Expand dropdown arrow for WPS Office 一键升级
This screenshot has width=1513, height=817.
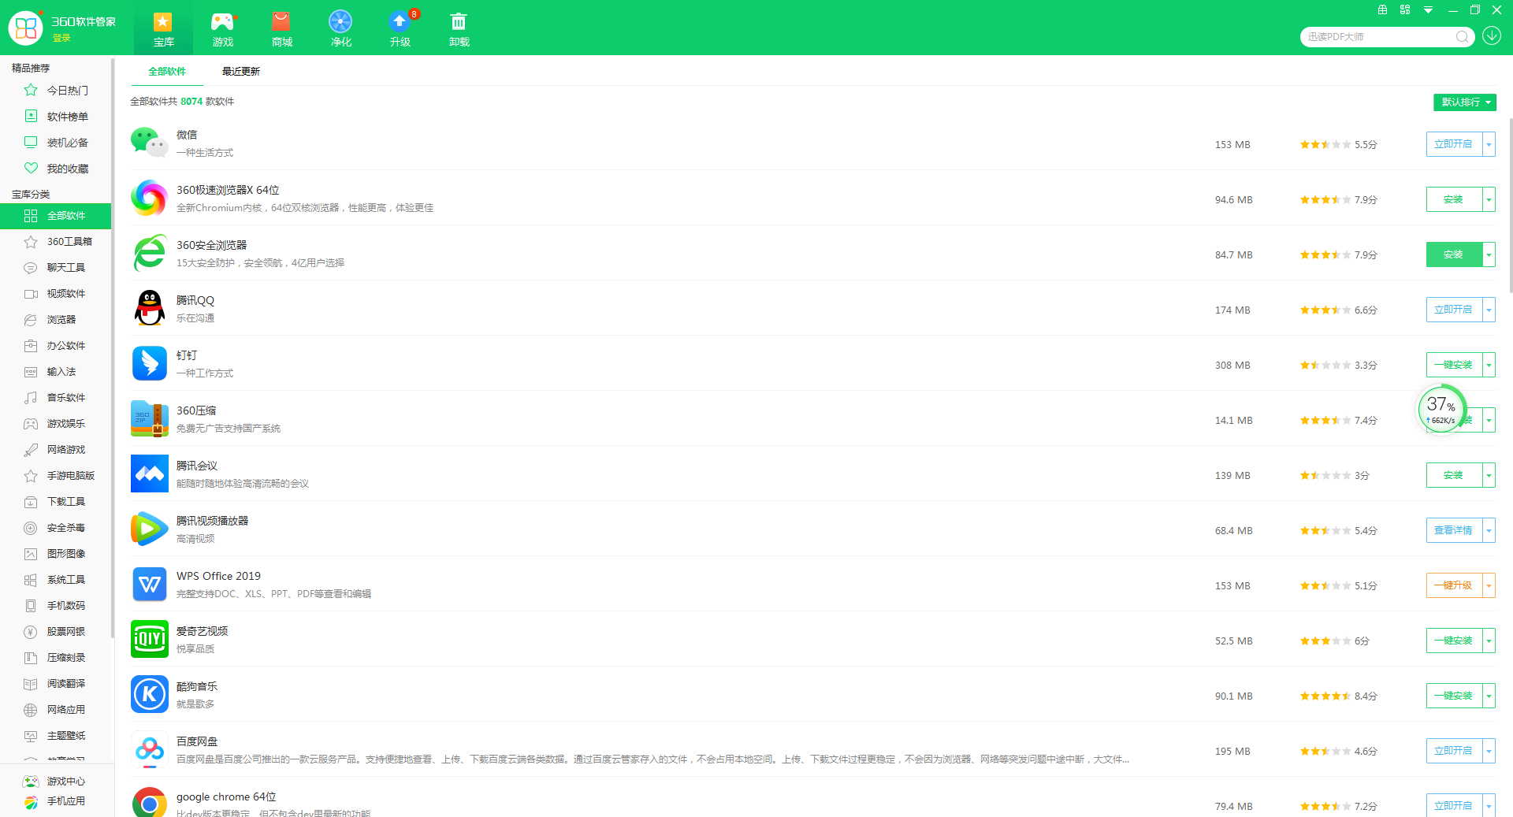pos(1489,585)
